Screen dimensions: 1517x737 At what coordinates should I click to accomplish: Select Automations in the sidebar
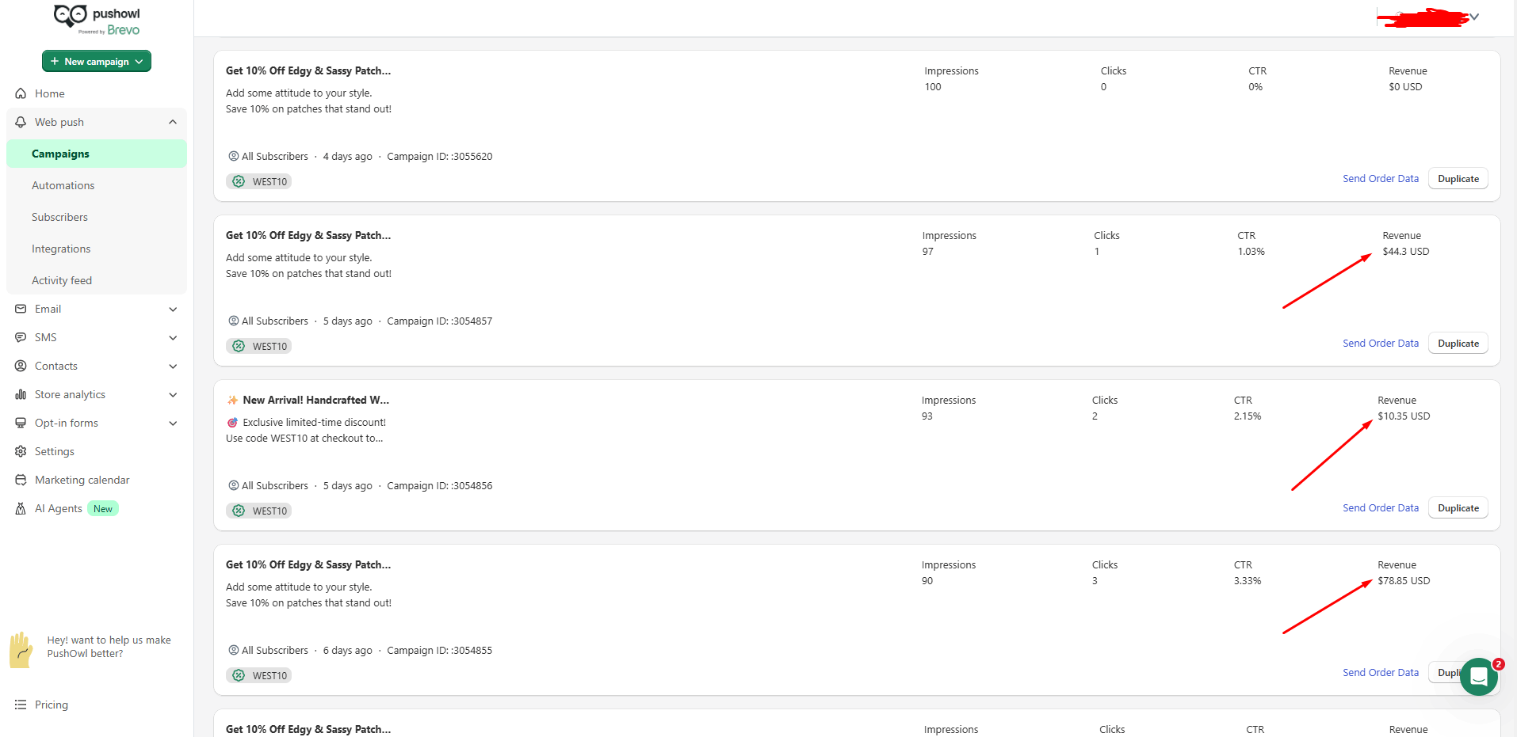[63, 185]
